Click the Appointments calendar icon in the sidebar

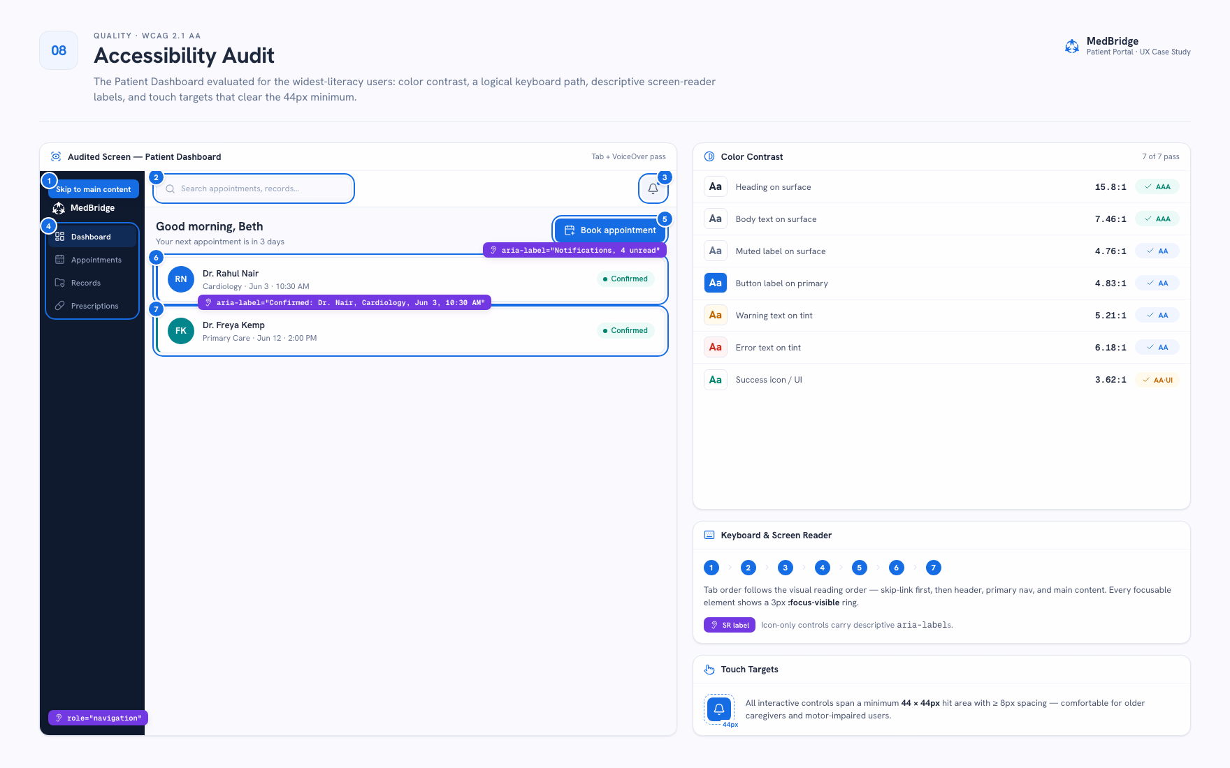coord(59,260)
